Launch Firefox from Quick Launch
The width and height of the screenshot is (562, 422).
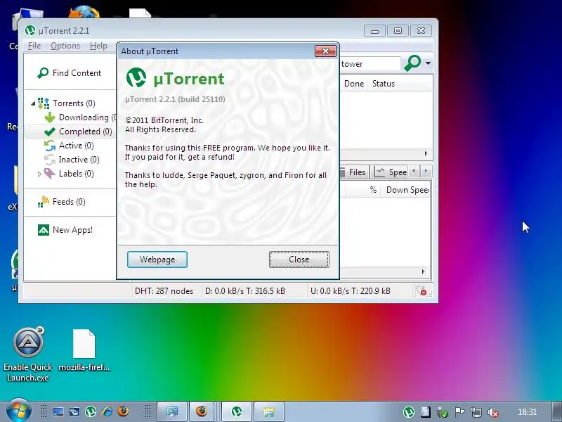tap(123, 411)
